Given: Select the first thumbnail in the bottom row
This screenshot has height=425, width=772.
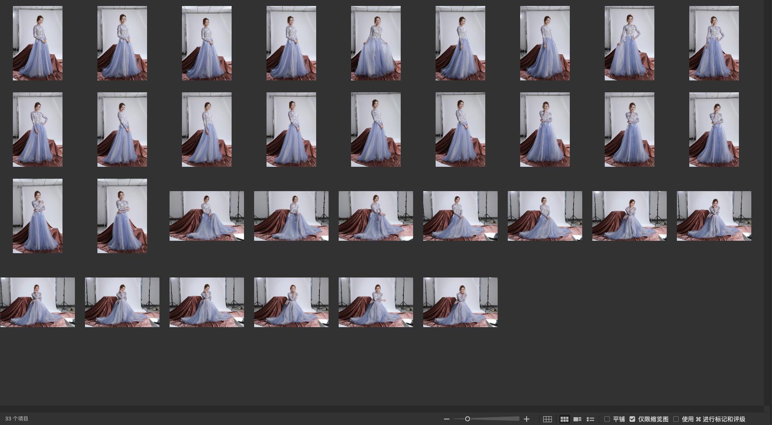Looking at the screenshot, I should (x=38, y=302).
